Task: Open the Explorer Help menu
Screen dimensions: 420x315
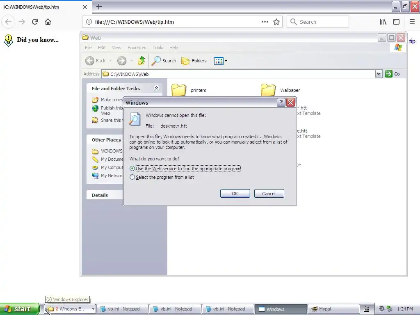Action: [x=173, y=48]
